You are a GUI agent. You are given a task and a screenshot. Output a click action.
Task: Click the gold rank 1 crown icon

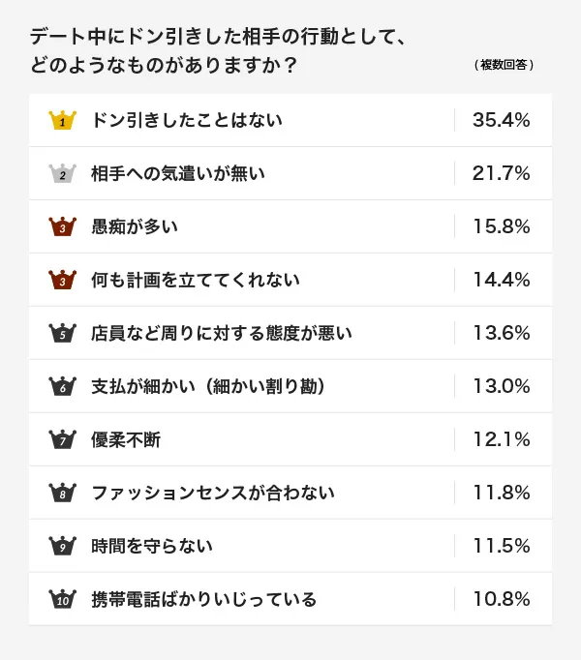[x=62, y=121]
